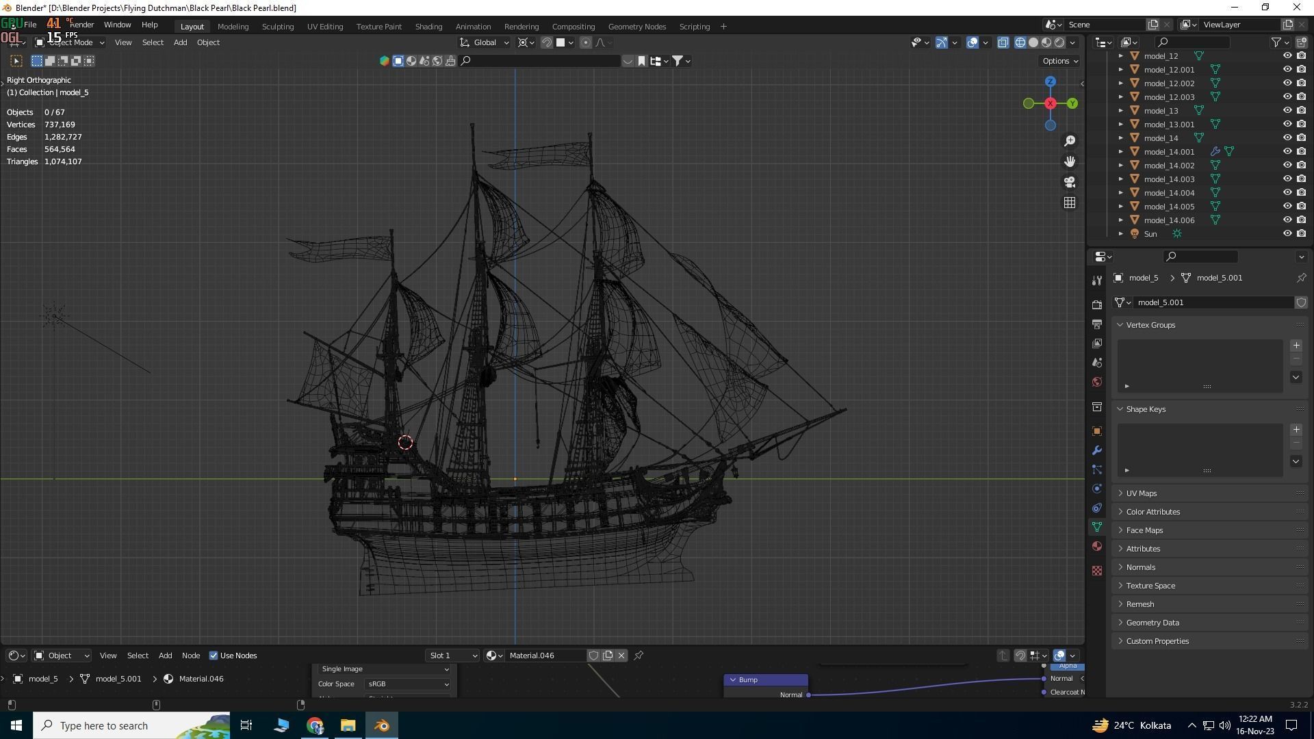This screenshot has height=739, width=1314.
Task: Add a new workspace with plus tab
Action: tap(723, 27)
